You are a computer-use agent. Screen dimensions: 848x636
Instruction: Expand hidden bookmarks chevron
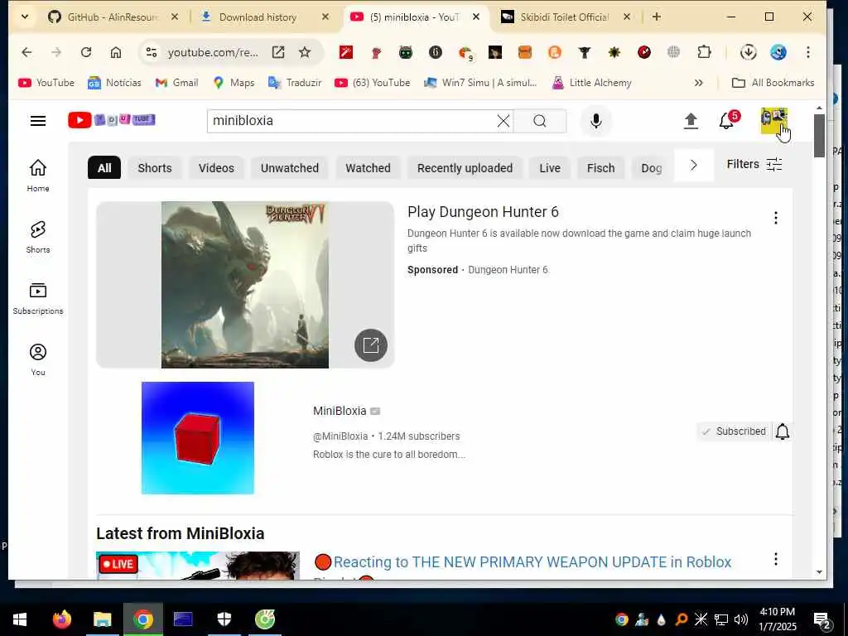[x=698, y=83]
